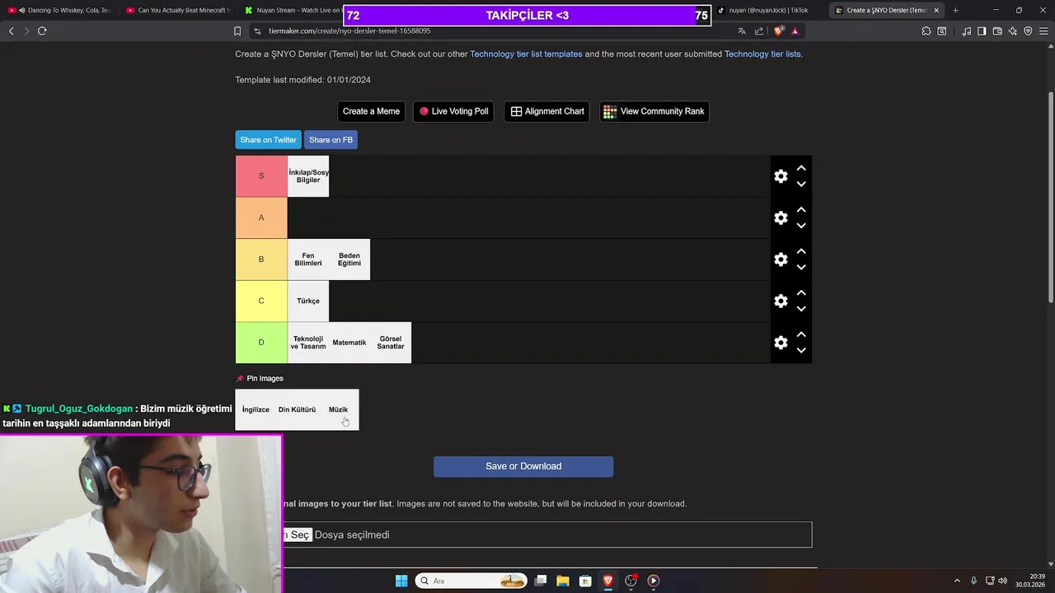1055x593 pixels.
Task: Switch to Dancing To Whiskey, Cola tab
Action: [59, 11]
